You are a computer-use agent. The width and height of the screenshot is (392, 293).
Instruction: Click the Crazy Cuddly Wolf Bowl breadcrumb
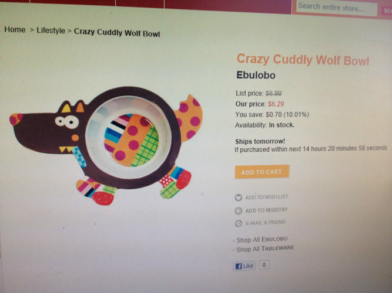coord(117,33)
